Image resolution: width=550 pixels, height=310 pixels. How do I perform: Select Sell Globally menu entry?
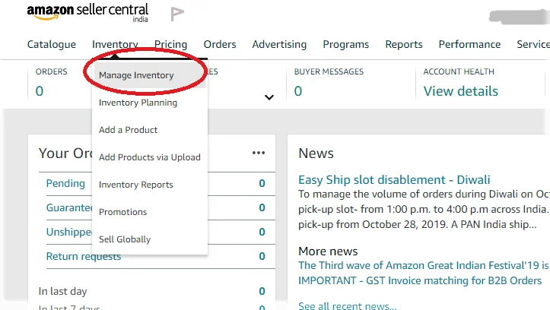tap(125, 239)
